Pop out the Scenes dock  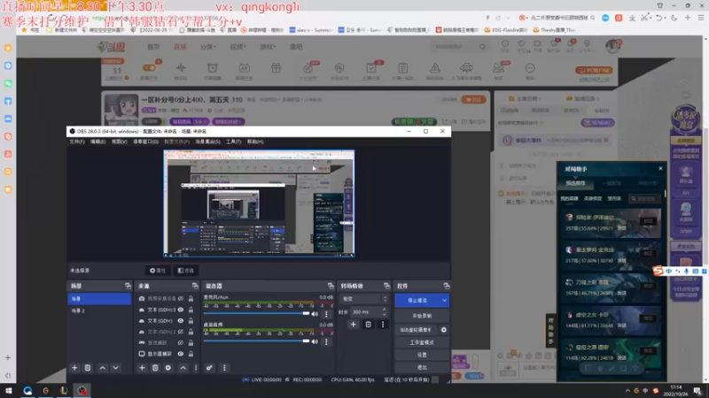128,286
